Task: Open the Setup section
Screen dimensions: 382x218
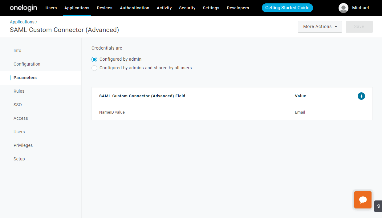Action: (19, 159)
